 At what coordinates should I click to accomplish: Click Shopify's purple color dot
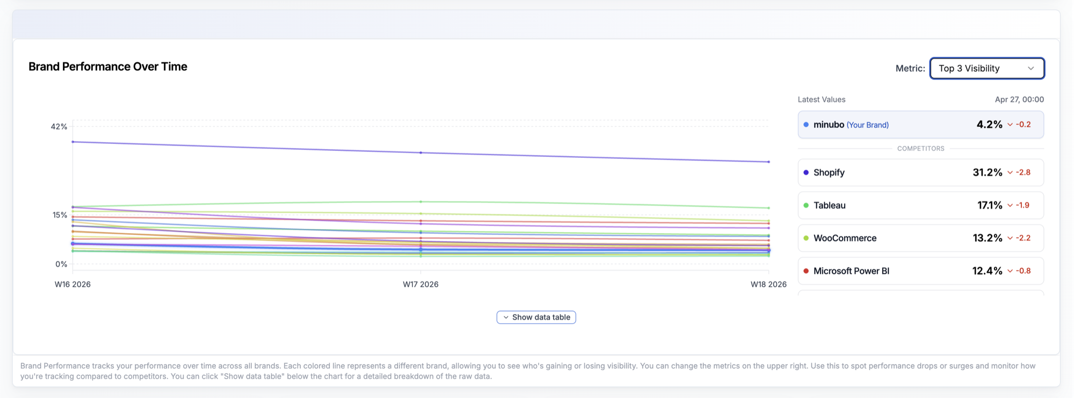pos(806,172)
